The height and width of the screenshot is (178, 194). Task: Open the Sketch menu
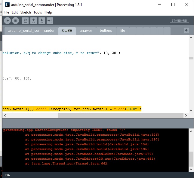tap(26, 12)
